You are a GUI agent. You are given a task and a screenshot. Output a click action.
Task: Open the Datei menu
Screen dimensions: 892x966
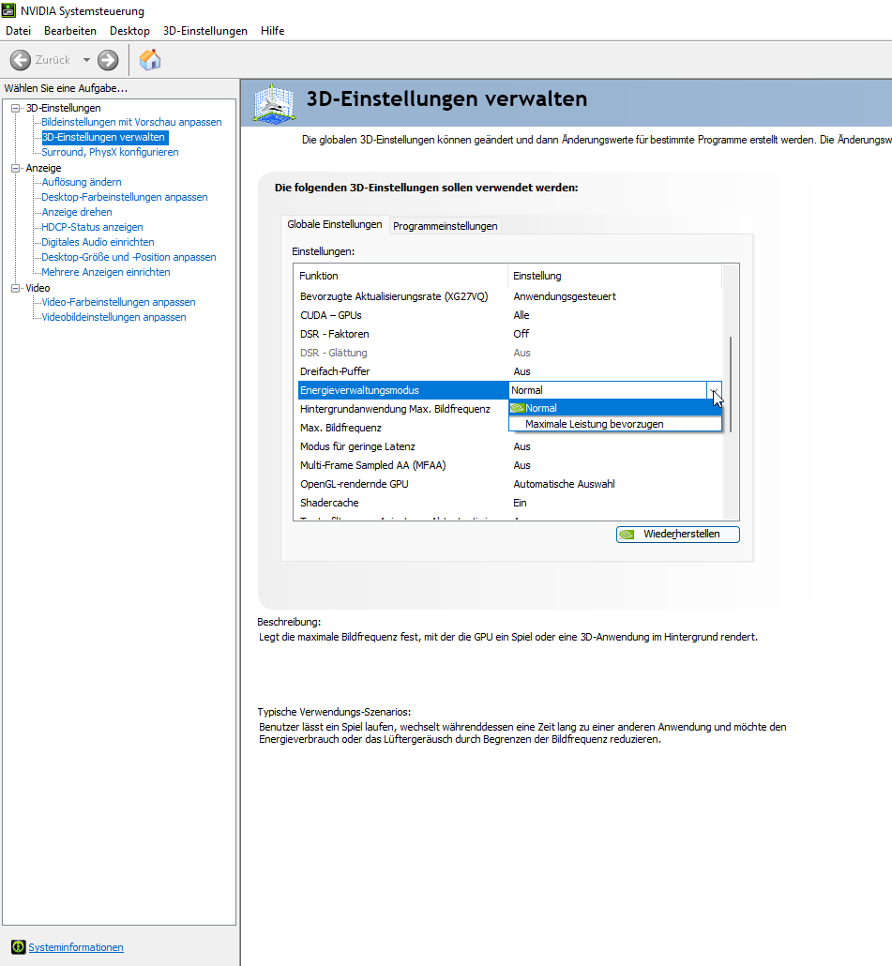18,30
